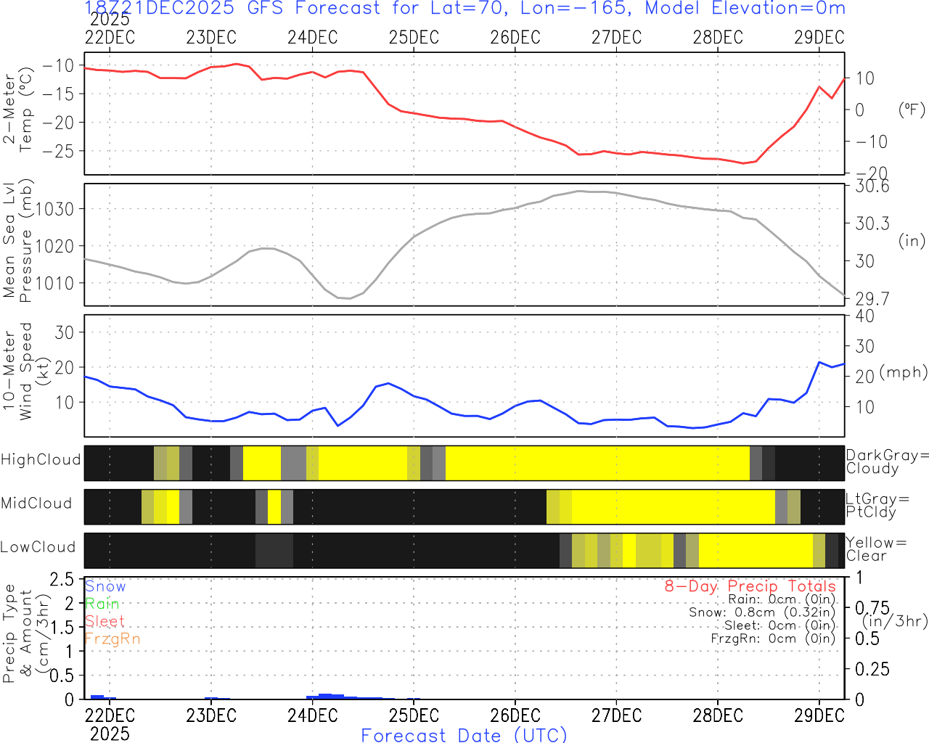This screenshot has height=743, width=929.
Task: Click the wide yellow clear segment in MidCloud
Action: pos(673,506)
